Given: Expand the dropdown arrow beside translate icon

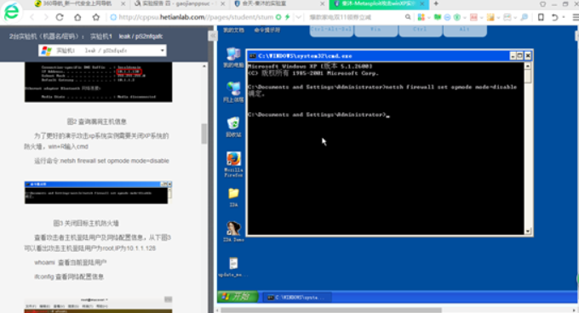Looking at the screenshot, I should [x=481, y=17].
